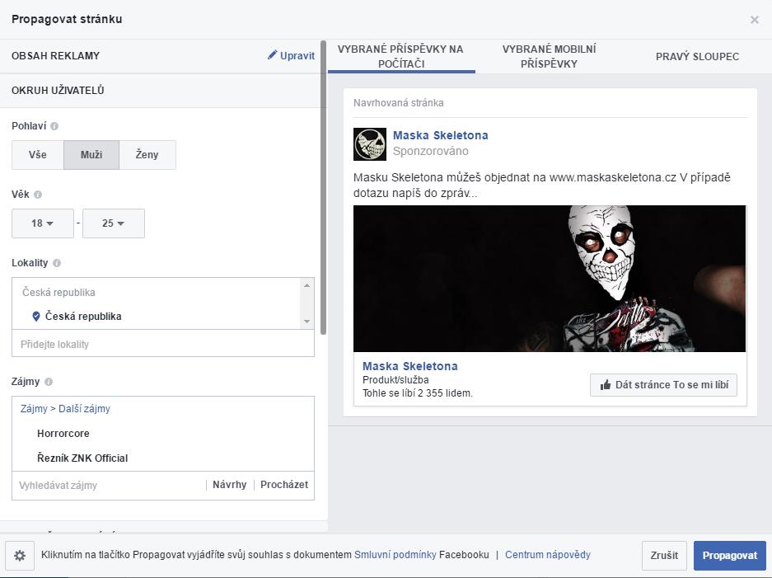Click the selected Česká republika location entry
This screenshot has width=772, height=578.
83,317
